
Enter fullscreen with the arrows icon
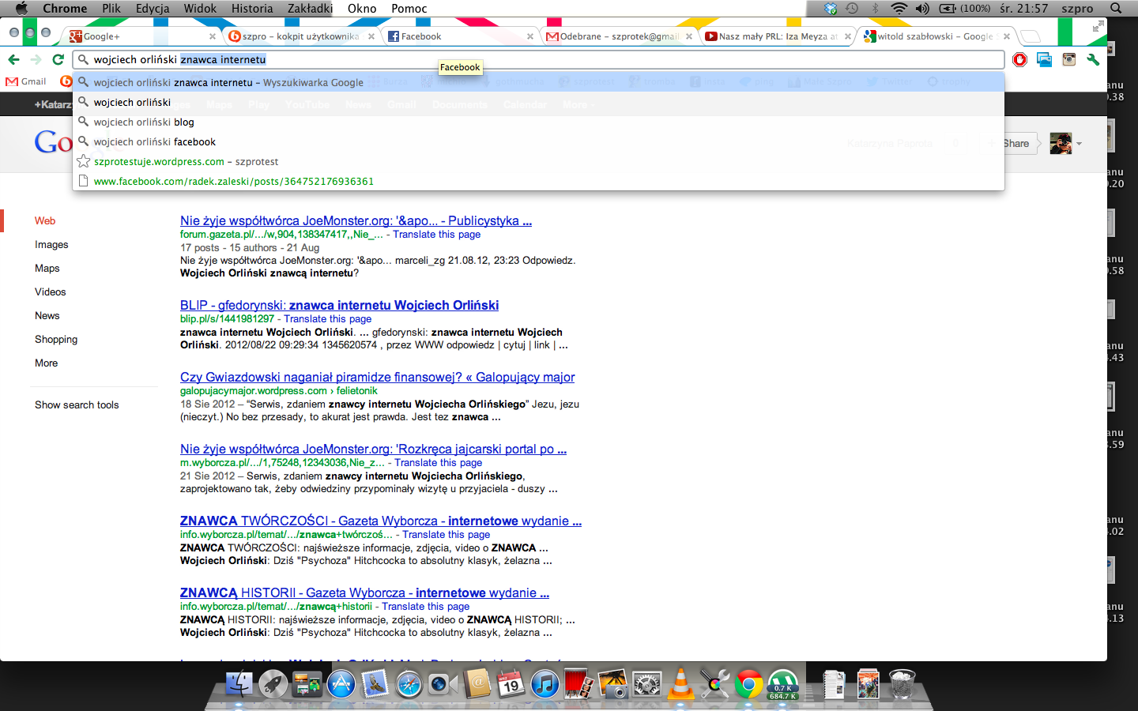(x=1098, y=27)
